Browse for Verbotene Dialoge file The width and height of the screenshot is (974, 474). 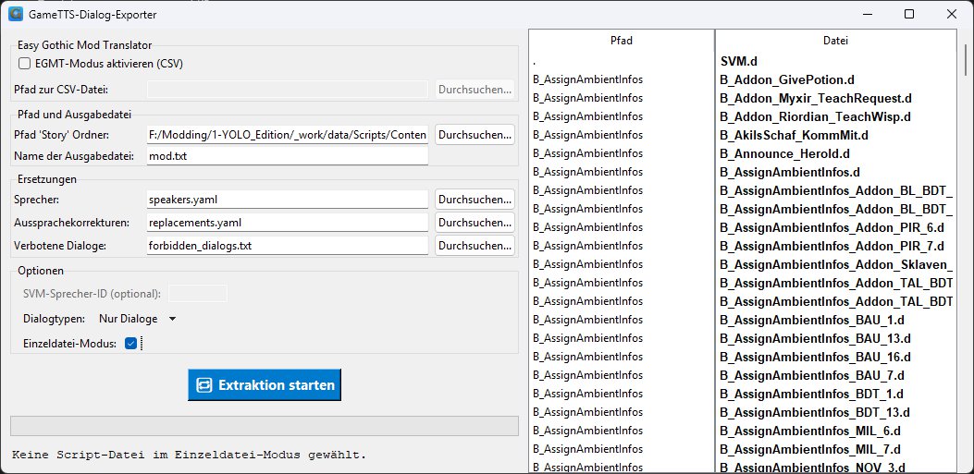click(475, 246)
